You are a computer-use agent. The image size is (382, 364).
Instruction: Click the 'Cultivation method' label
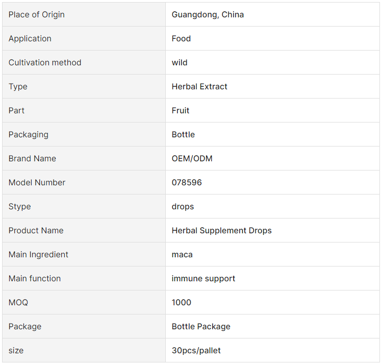click(x=45, y=63)
